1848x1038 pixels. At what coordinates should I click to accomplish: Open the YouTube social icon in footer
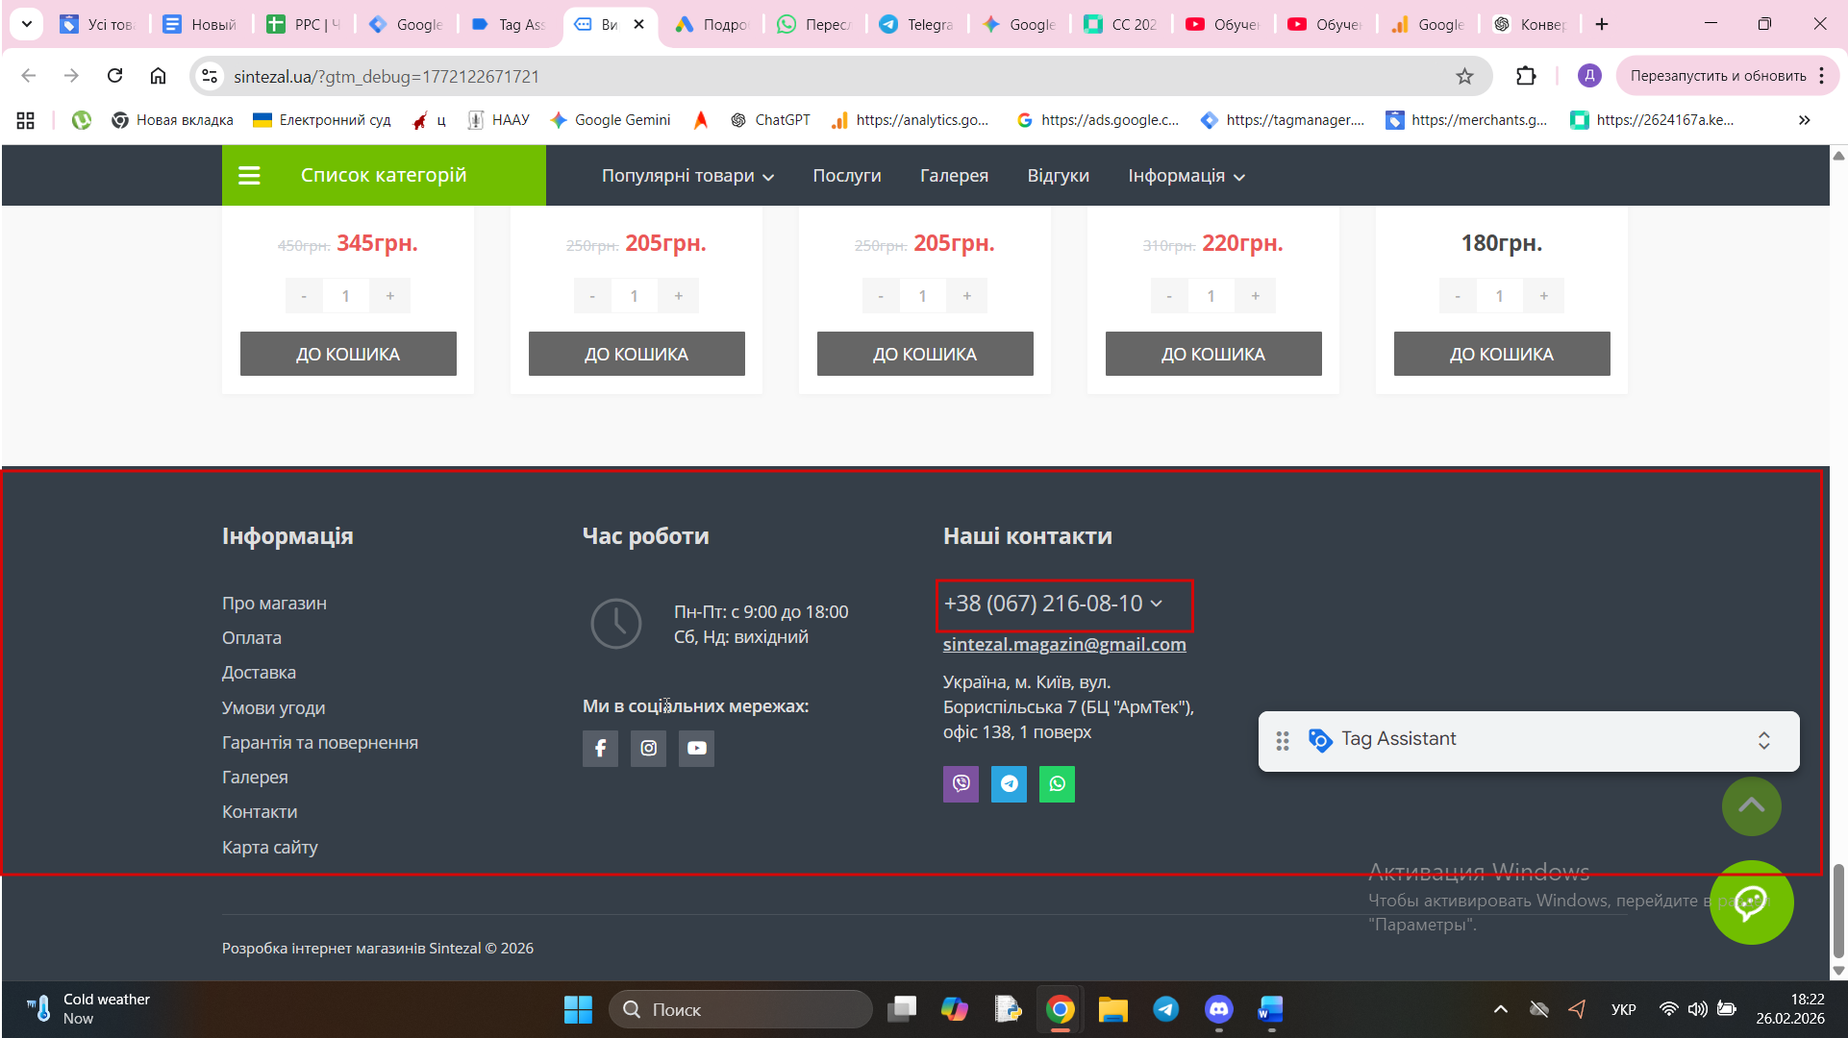696,748
